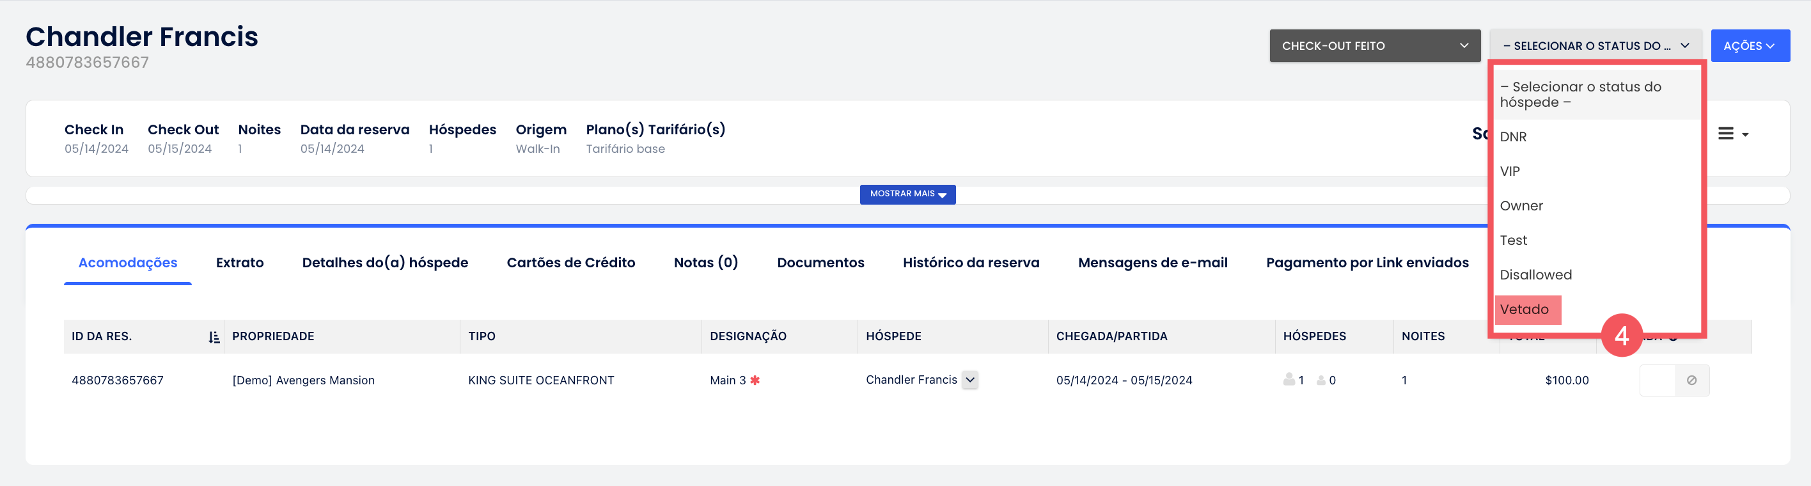The height and width of the screenshot is (486, 1811).
Task: Switch to the Extrato tab
Action: (x=240, y=263)
